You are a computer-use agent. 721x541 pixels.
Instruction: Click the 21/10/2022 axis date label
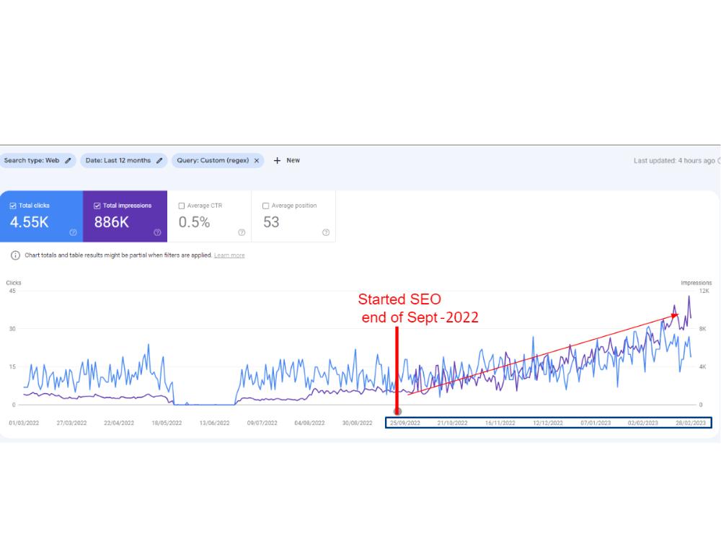point(453,423)
